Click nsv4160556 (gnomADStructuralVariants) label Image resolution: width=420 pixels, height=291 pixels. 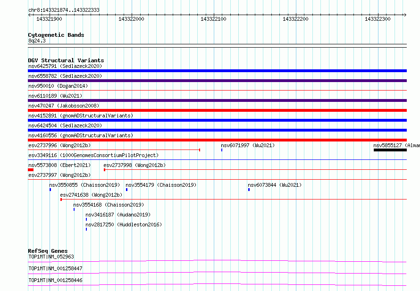coord(81,135)
